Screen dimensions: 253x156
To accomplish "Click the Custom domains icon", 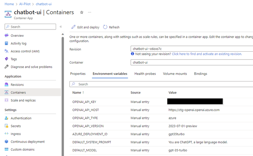I will [x=7, y=149].
